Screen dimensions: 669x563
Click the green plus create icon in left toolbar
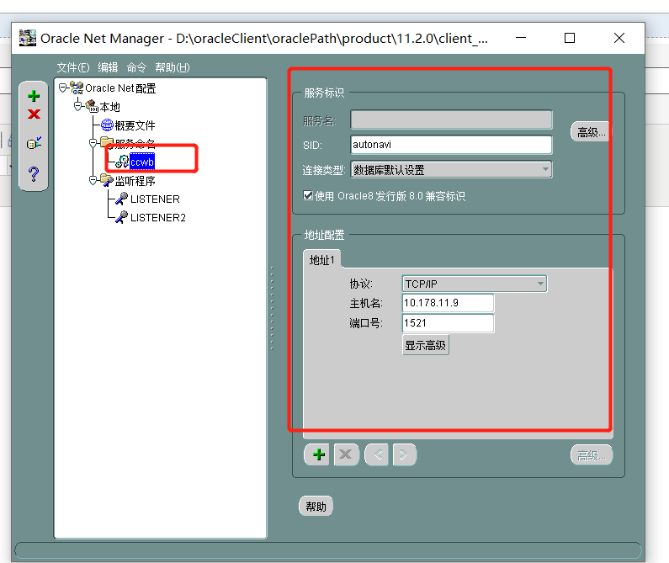click(x=34, y=96)
